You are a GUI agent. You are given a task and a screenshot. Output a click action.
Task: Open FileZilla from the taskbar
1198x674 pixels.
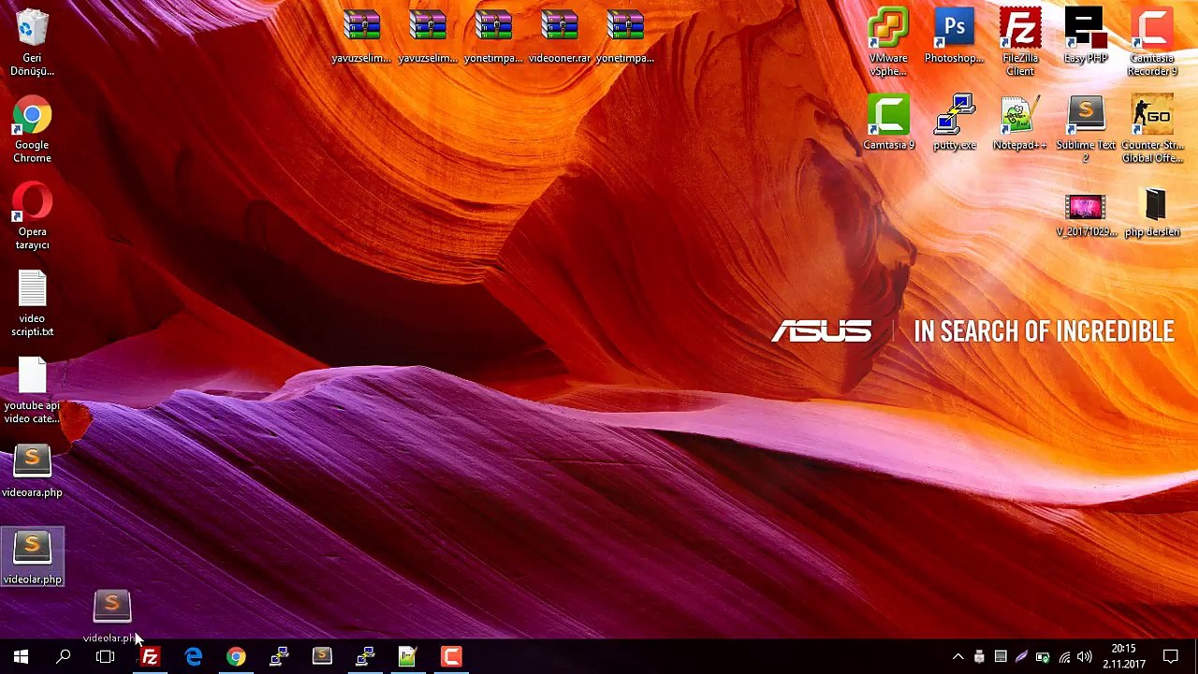(150, 657)
